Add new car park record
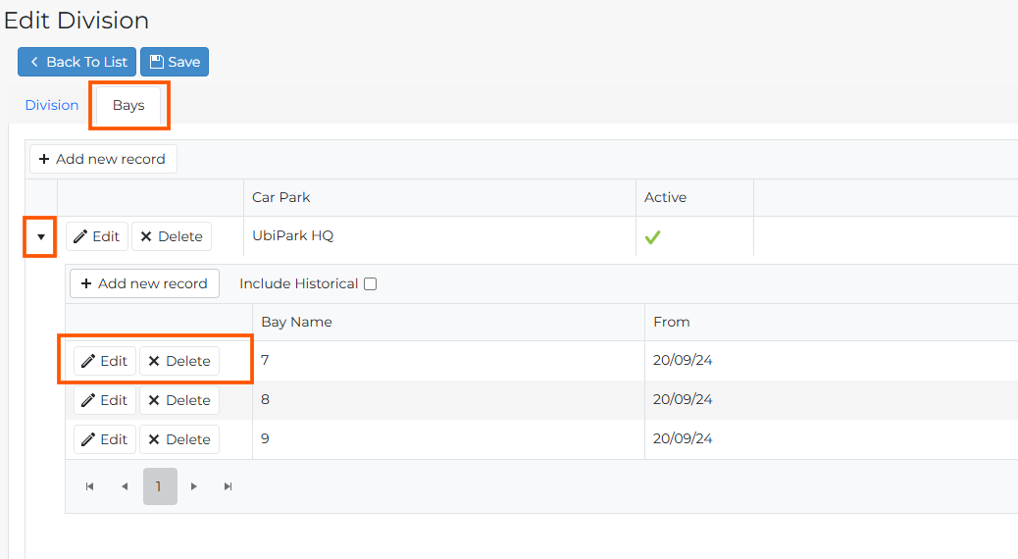The width and height of the screenshot is (1018, 559). [103, 159]
